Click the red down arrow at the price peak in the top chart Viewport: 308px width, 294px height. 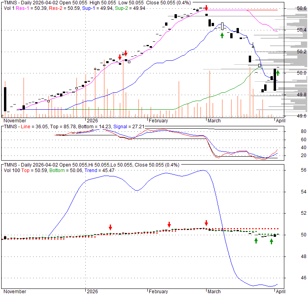pyautogui.click(x=206, y=8)
